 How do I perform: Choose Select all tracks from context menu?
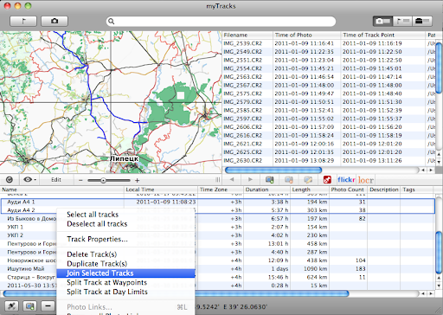[93, 215]
